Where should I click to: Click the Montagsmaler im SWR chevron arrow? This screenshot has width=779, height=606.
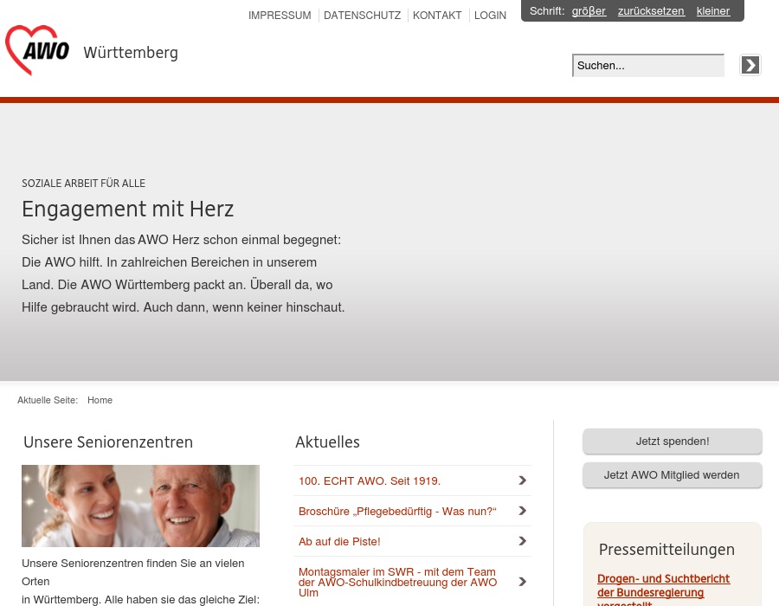coord(522,581)
